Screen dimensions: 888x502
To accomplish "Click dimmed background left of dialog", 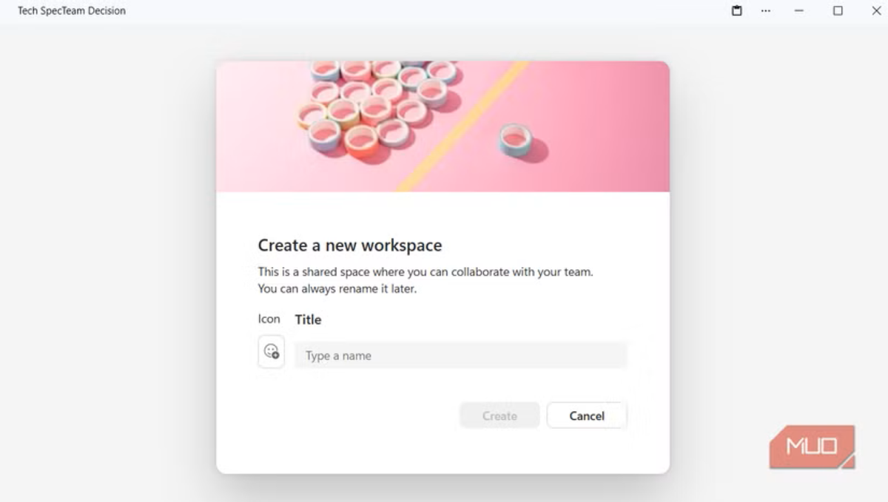I will tap(107, 266).
